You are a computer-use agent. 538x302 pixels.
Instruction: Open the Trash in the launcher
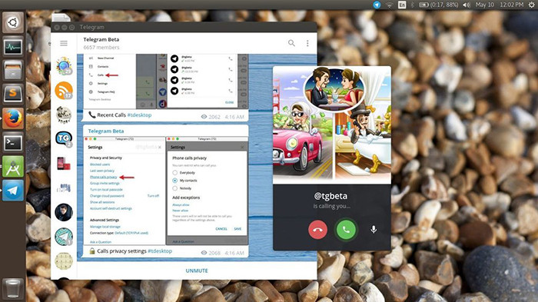13,288
